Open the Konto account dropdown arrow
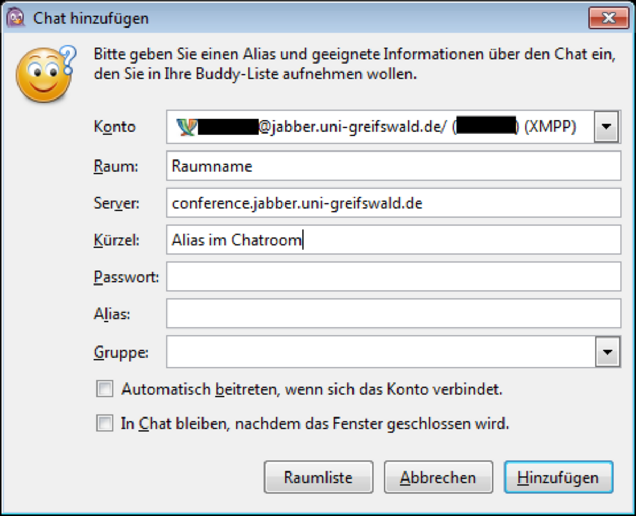This screenshot has height=516, width=636. 607,128
